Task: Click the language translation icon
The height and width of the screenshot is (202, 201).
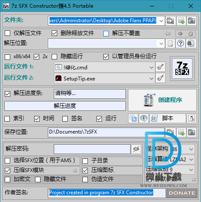Action: [x=133, y=118]
